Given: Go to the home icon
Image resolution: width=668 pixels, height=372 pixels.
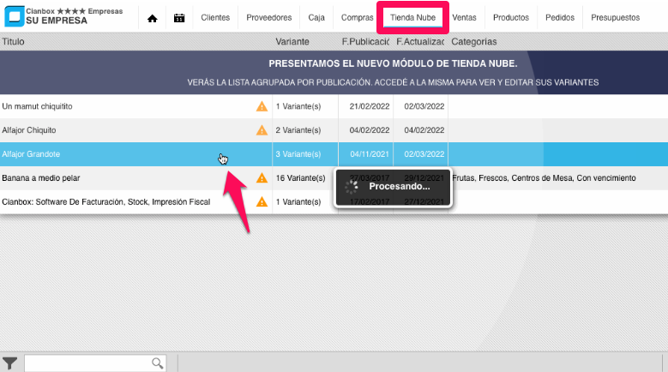Looking at the screenshot, I should click(152, 18).
